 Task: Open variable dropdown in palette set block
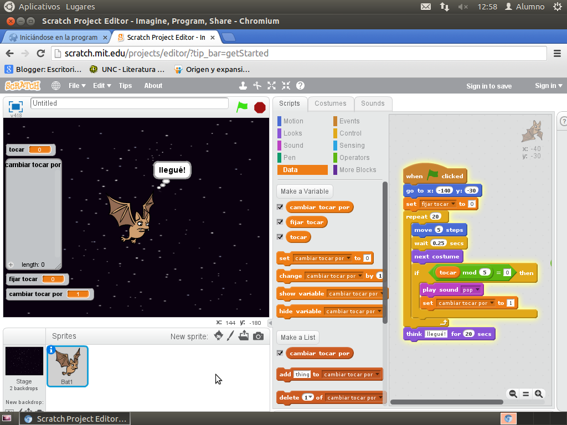(x=348, y=258)
